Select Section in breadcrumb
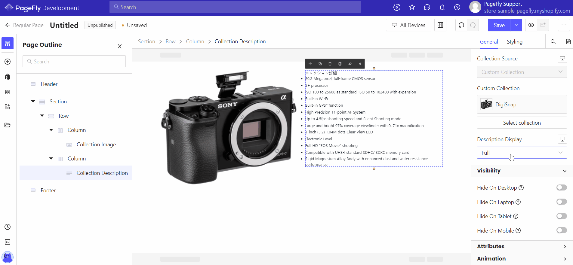Image resolution: width=573 pixels, height=265 pixels. (x=146, y=41)
